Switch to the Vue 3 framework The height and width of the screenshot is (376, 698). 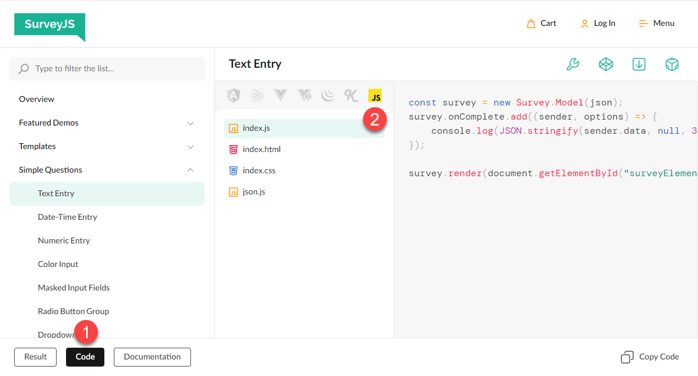pos(304,95)
